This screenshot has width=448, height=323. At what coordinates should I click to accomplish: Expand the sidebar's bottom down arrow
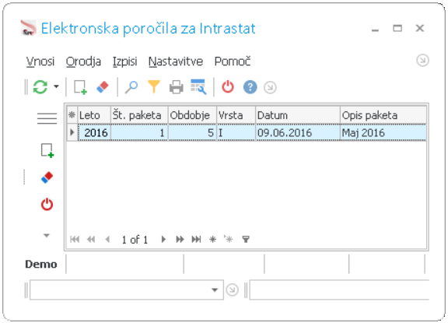point(47,235)
